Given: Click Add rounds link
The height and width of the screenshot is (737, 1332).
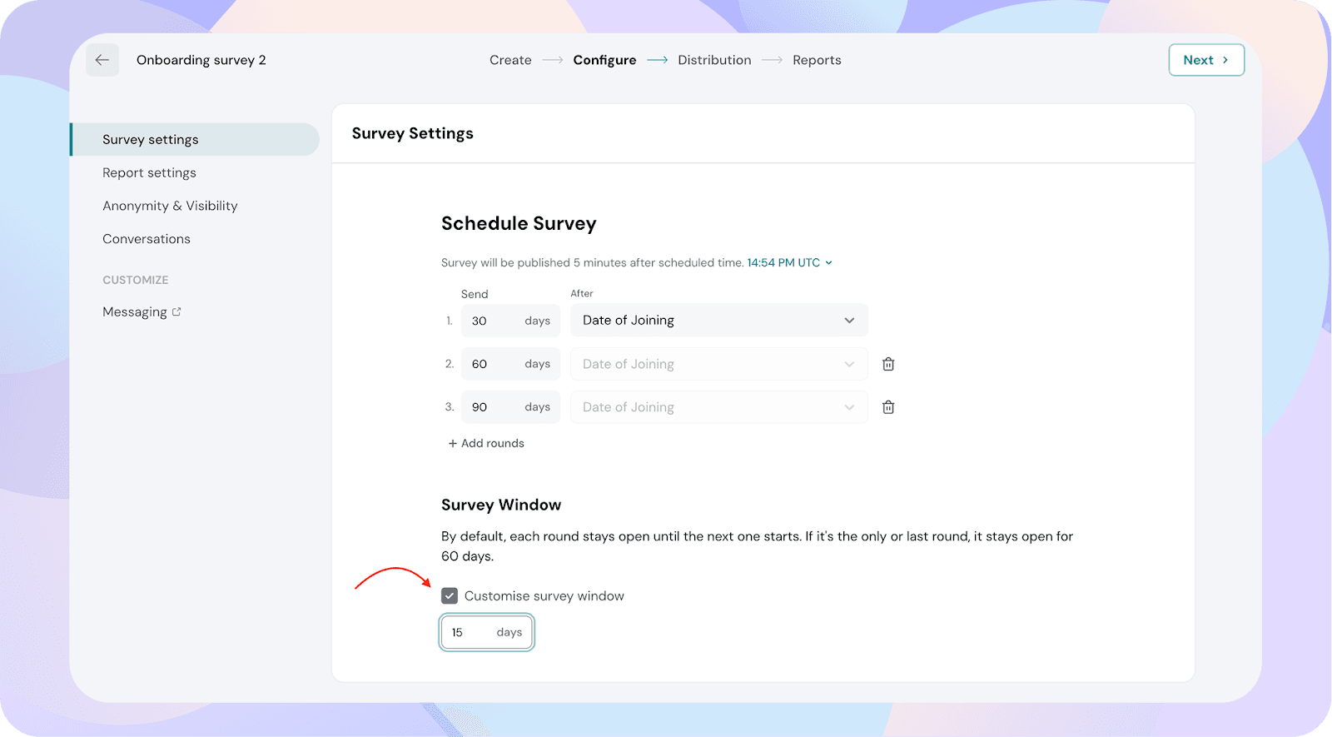Looking at the screenshot, I should tap(486, 443).
